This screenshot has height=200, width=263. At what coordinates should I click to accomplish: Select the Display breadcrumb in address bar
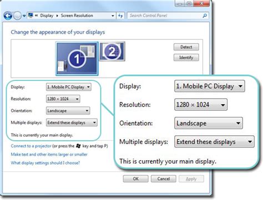(47, 16)
